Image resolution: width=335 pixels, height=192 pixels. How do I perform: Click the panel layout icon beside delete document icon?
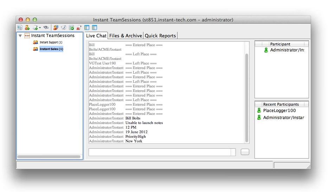(x=87, y=27)
